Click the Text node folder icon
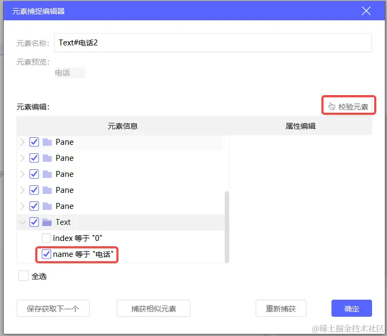 47,222
